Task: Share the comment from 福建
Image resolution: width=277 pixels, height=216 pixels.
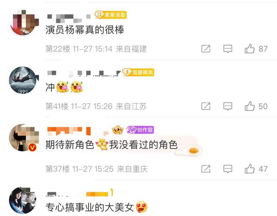Action: (x=206, y=49)
